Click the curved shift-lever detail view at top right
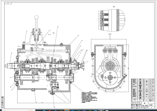Image resolution: width=157 pixels, height=111 pixels. click(x=112, y=20)
